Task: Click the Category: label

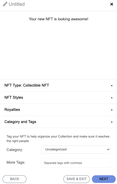Action: pyautogui.click(x=15, y=150)
